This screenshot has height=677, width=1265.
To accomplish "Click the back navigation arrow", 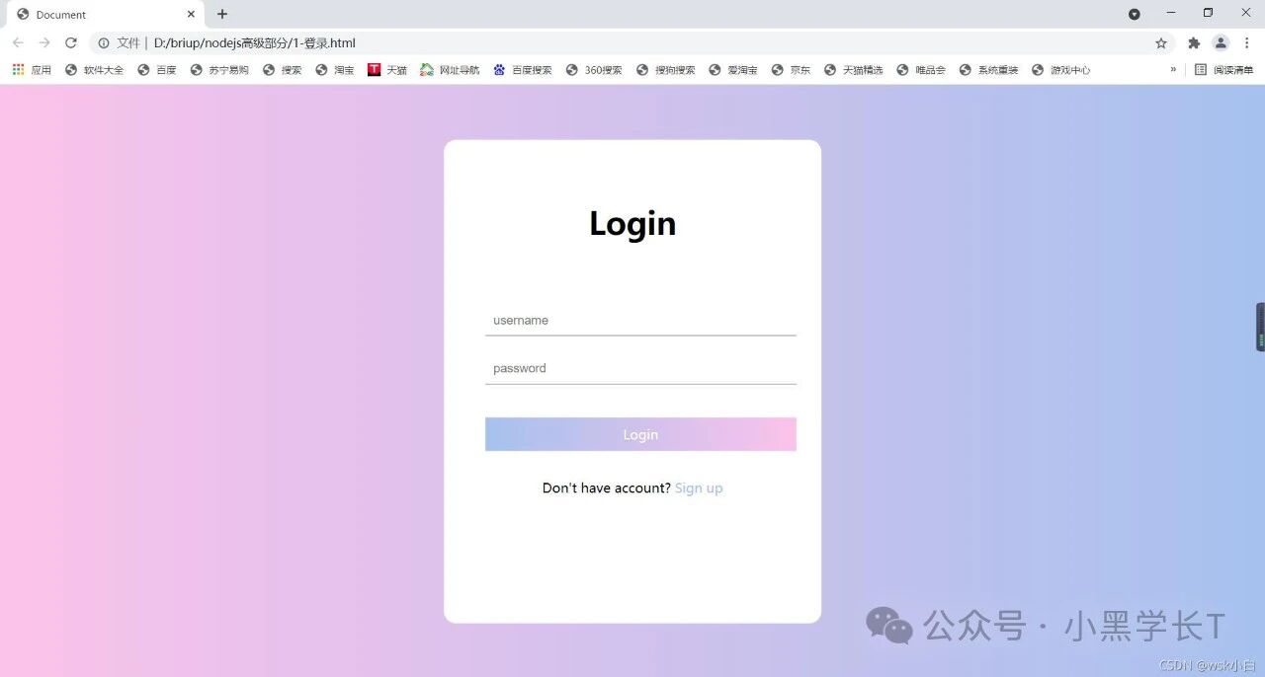I will (18, 42).
